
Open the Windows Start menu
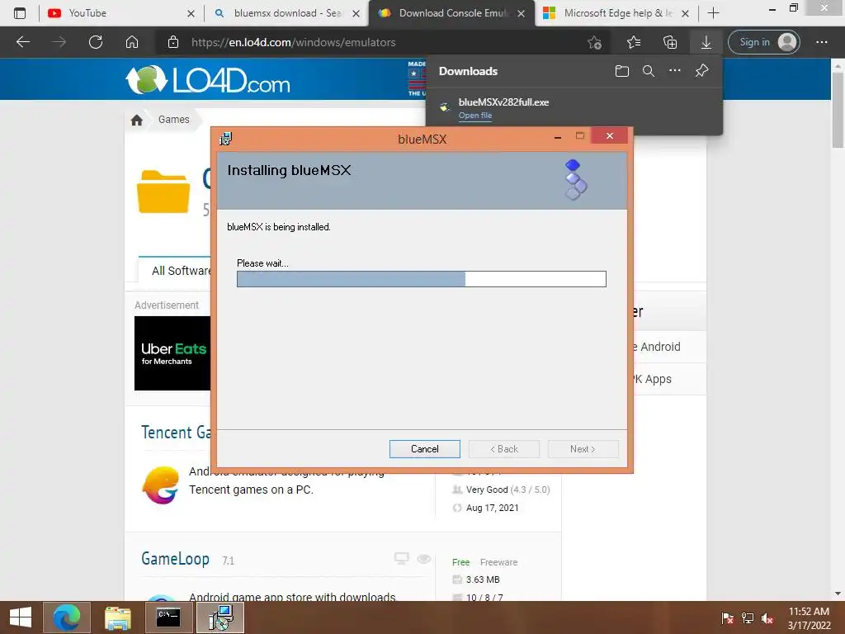[x=21, y=617]
